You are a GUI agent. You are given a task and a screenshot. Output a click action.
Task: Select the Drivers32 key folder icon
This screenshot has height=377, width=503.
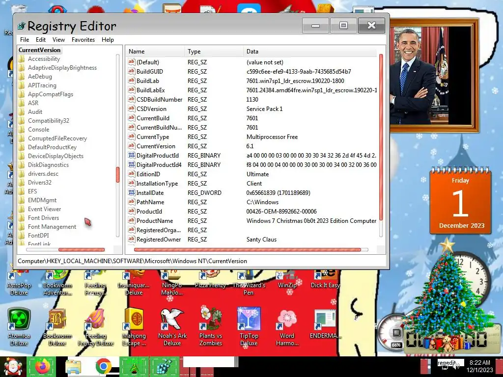coord(22,183)
